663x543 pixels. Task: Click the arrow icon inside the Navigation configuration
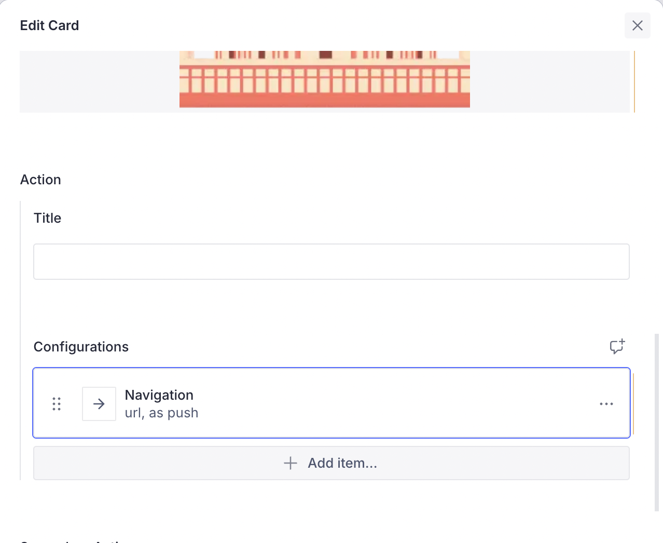[99, 403]
